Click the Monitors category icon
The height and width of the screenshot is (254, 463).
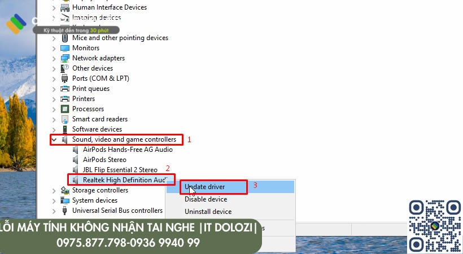point(65,48)
